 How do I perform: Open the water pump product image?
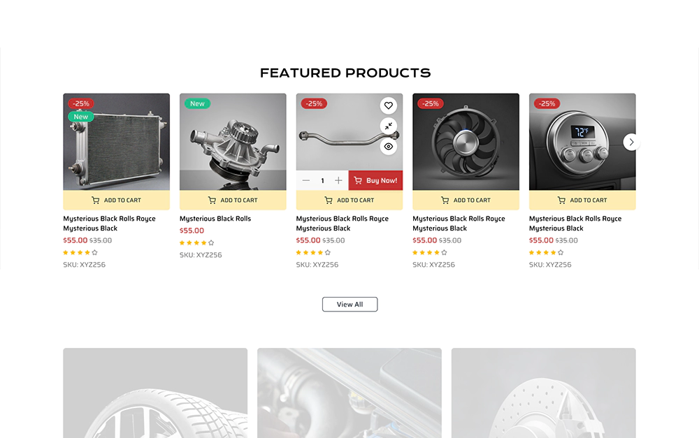click(x=233, y=142)
